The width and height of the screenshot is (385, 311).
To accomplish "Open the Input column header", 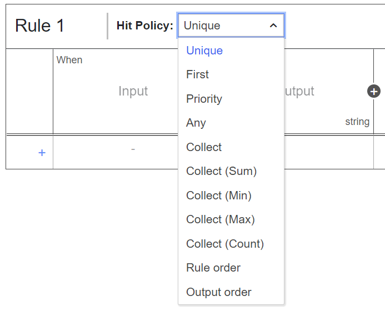I will pos(133,91).
